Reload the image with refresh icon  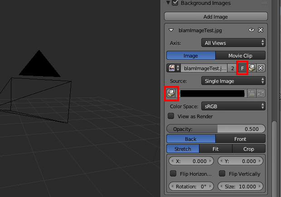point(261,93)
